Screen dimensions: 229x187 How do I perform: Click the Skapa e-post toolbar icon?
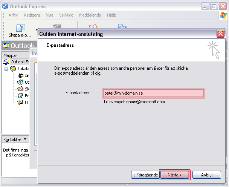click(x=20, y=28)
